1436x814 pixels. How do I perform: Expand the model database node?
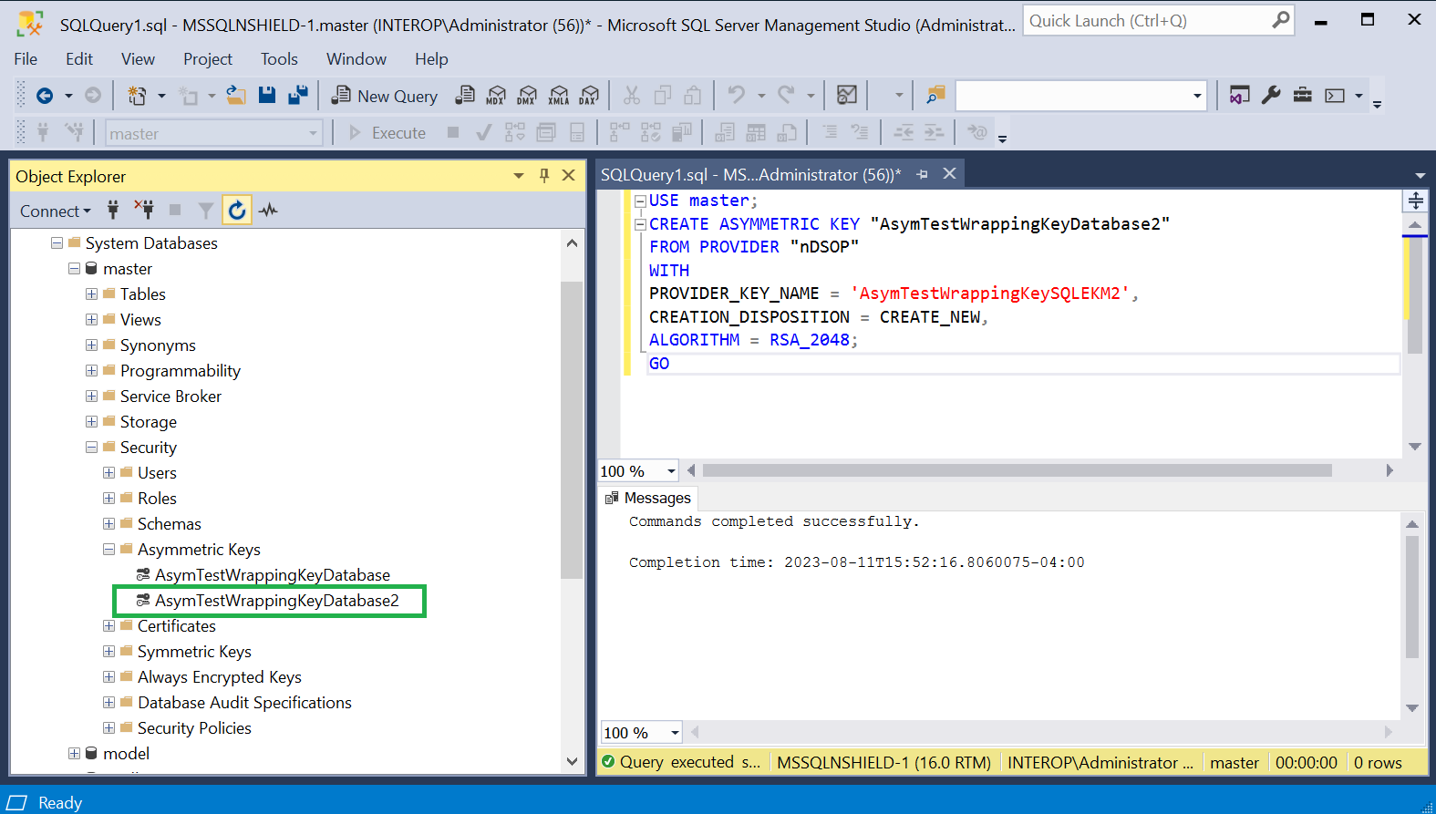point(74,754)
